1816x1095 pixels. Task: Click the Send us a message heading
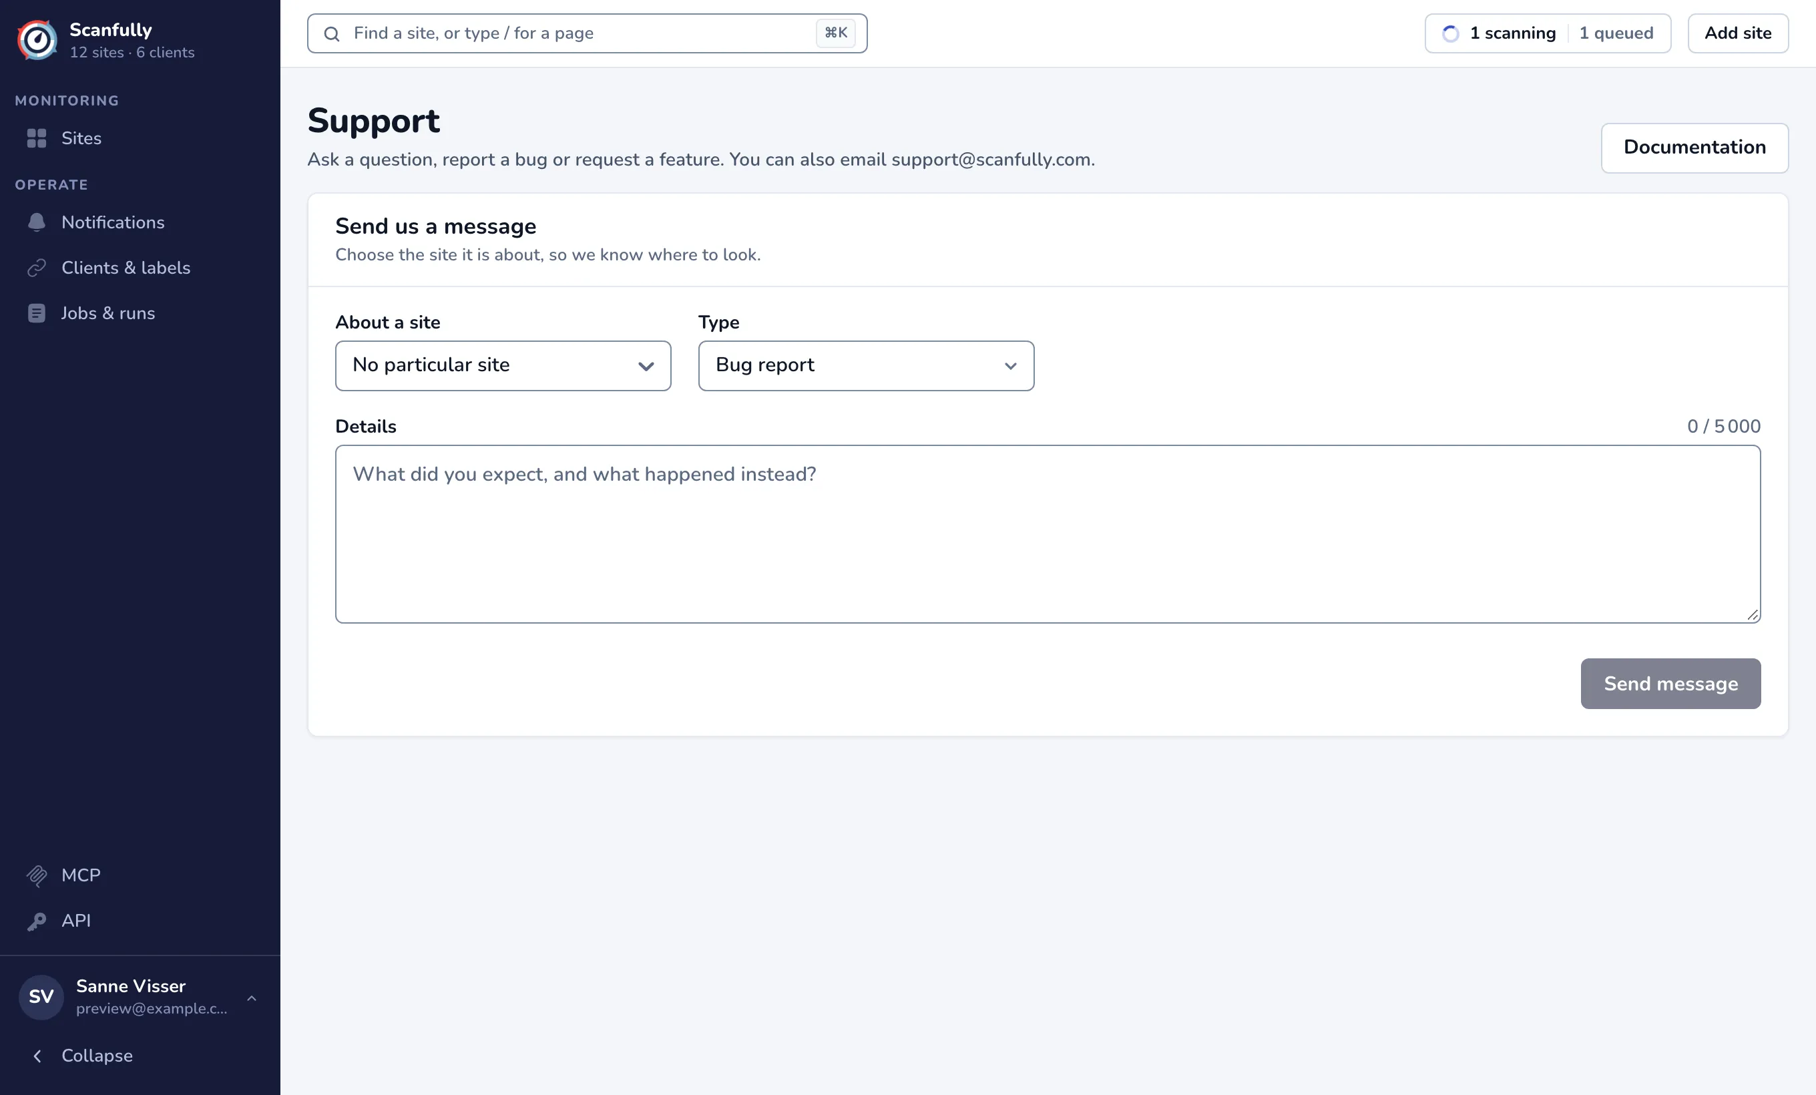tap(435, 227)
